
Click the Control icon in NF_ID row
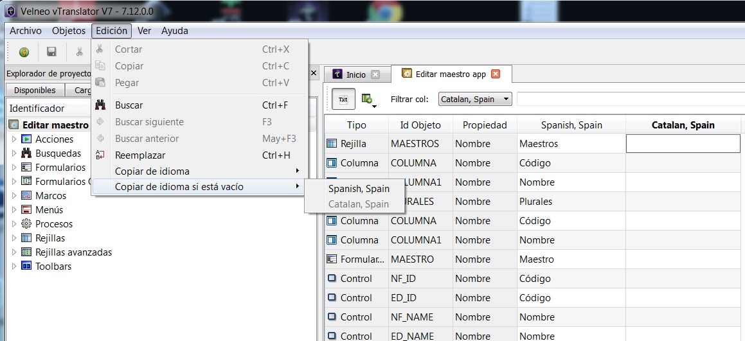click(x=332, y=278)
